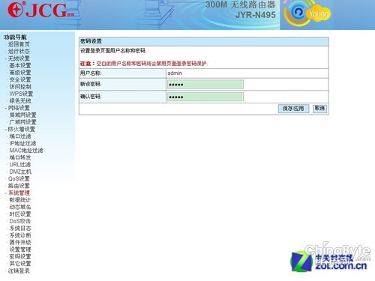This screenshot has height=281, width=375.
Task: Open DMZ主机 page
Action: 20,172
